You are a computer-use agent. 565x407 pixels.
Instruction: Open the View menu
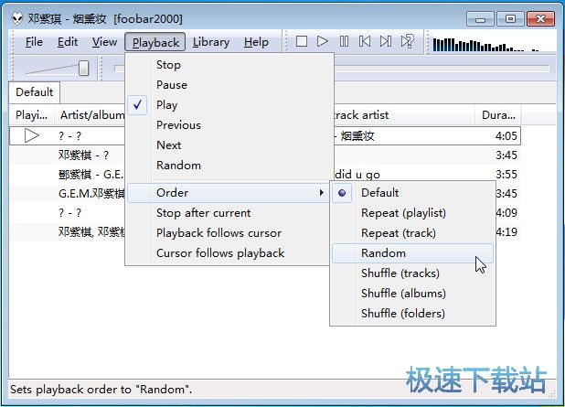pyautogui.click(x=104, y=42)
